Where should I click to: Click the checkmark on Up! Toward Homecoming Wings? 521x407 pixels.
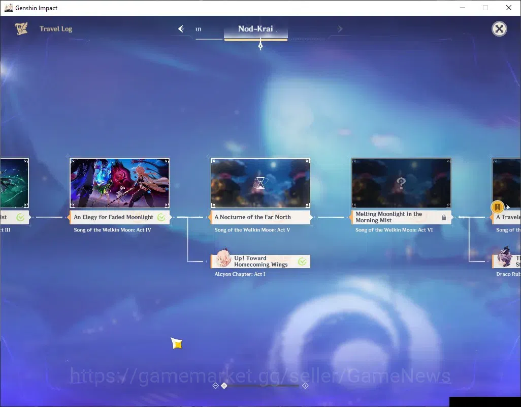302,261
